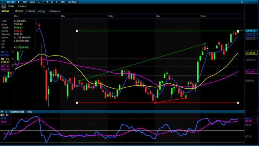Click the RSI : 14 label
The image size is (259, 146).
coord(5,115)
